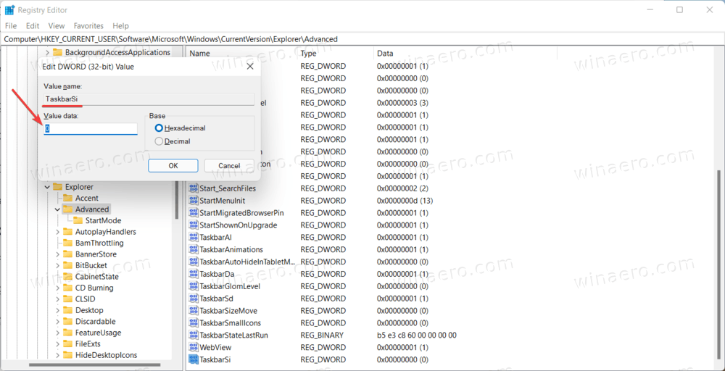The image size is (725, 371).
Task: Open the File menu
Action: coord(11,26)
